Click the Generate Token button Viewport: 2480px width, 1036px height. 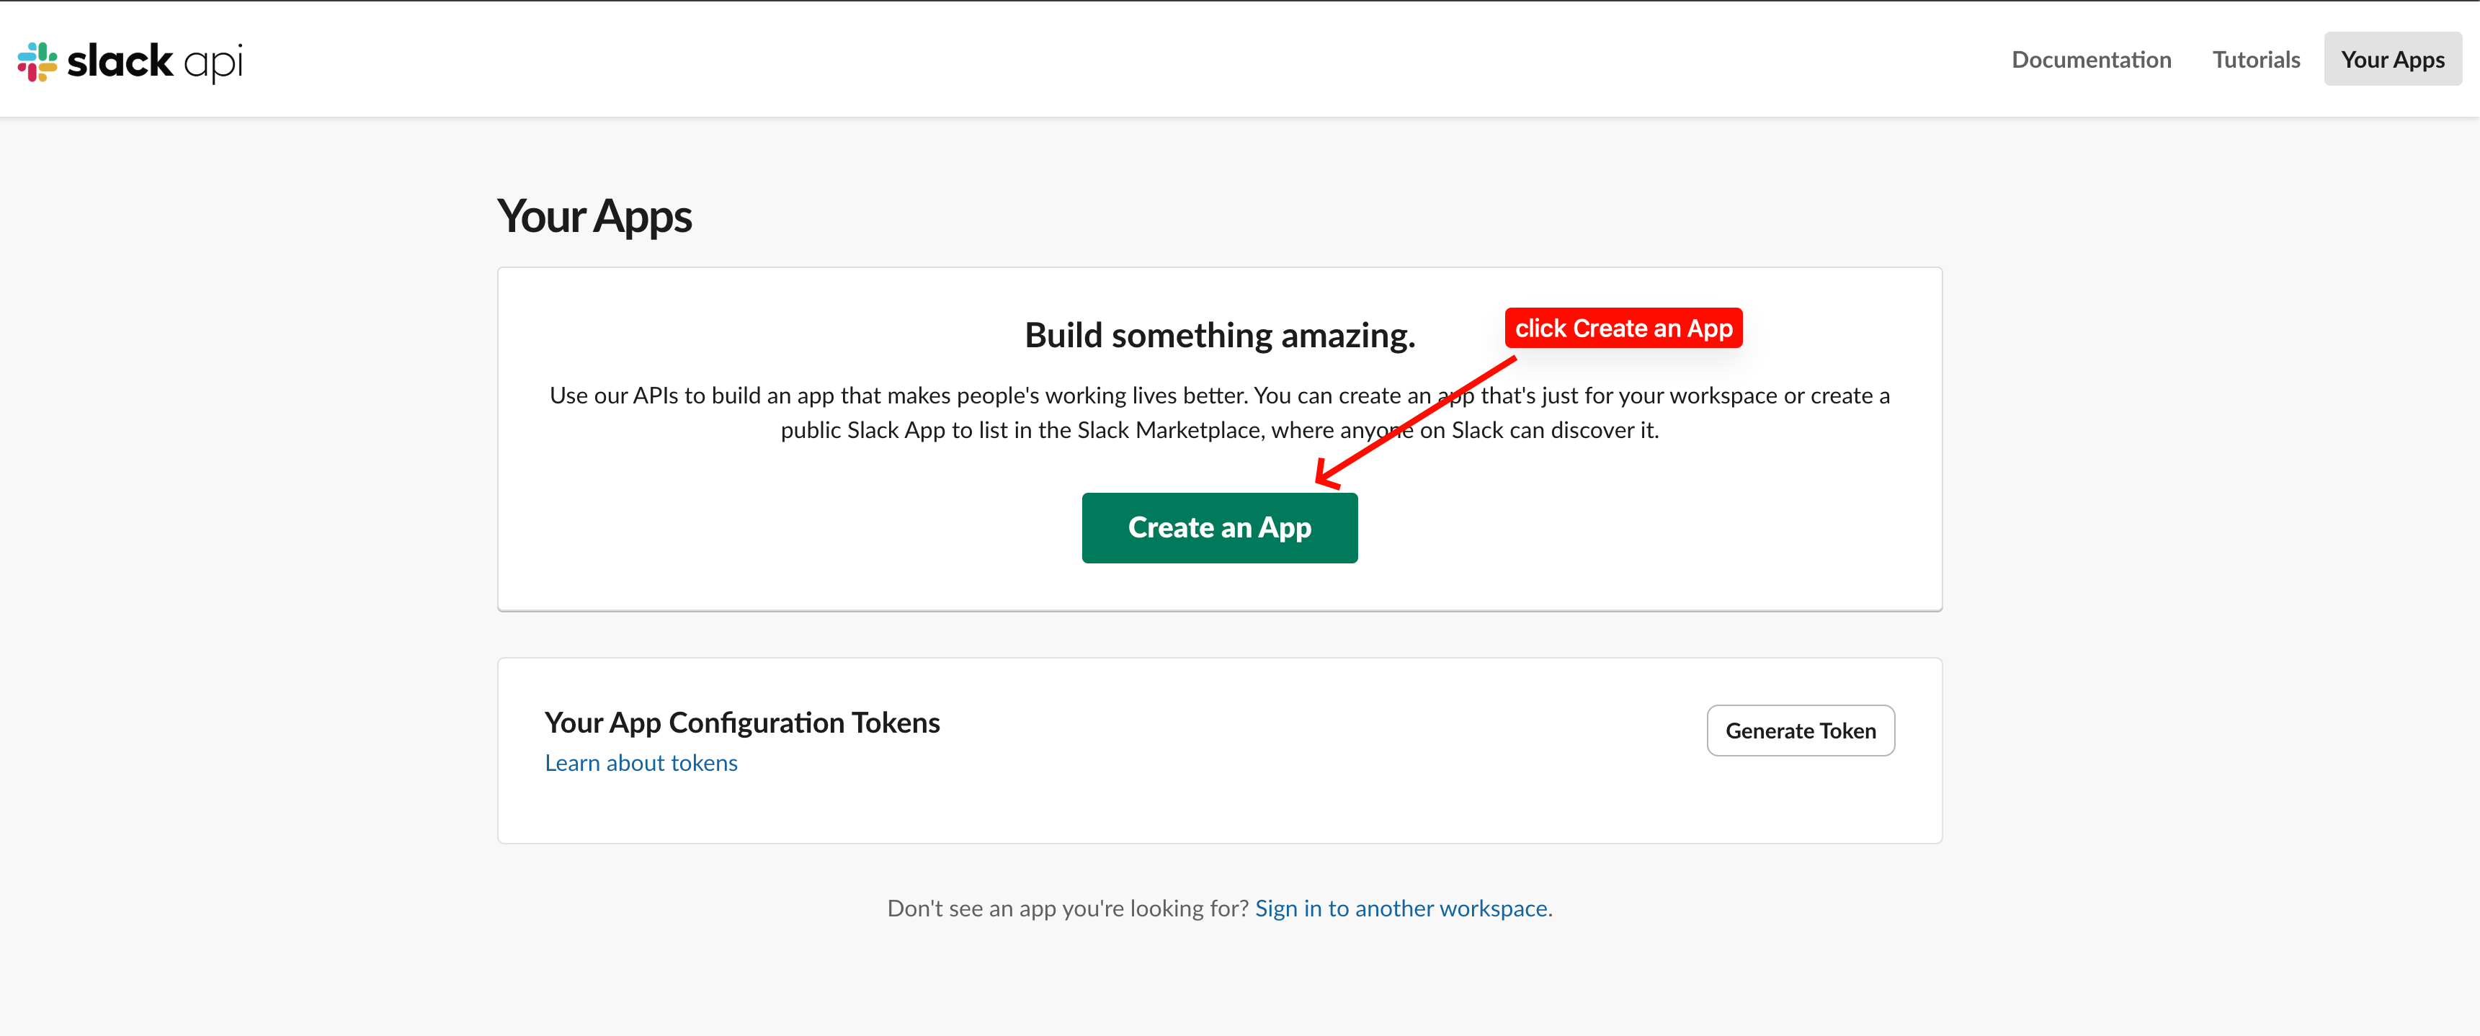[1801, 731]
